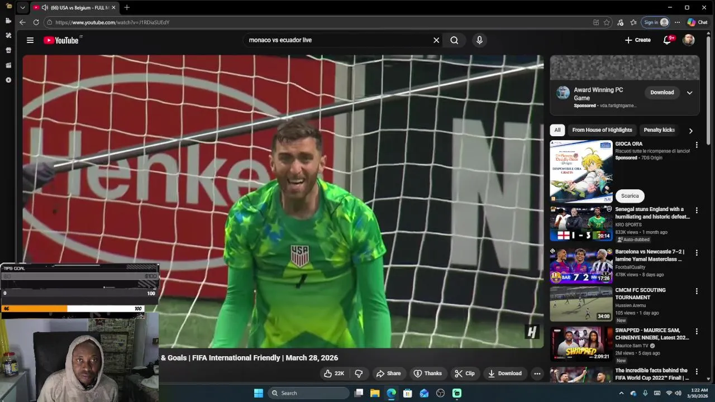
Task: Open CMCM FC SCOUTING TOURNAMENT title
Action: coord(640,294)
